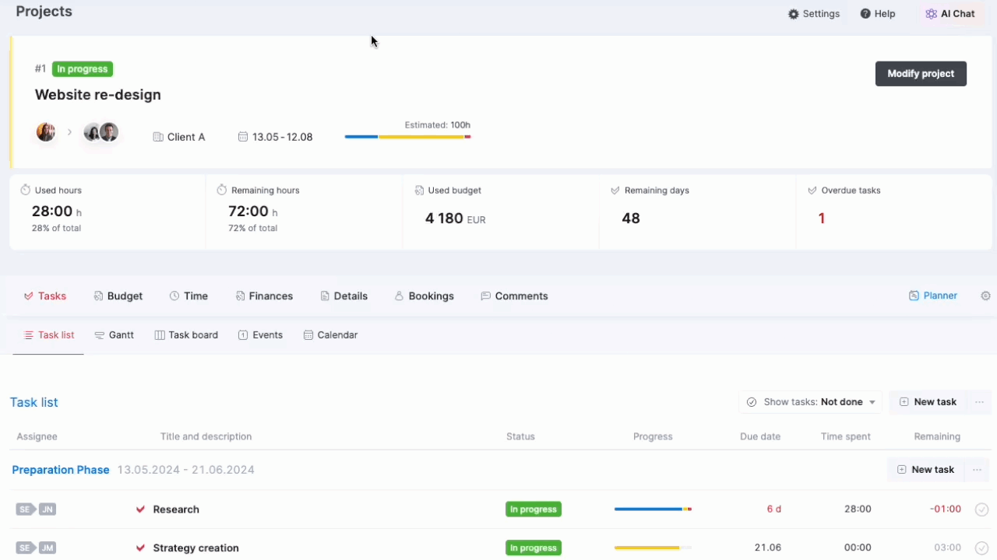997x560 pixels.
Task: Click the In progress status of Research
Action: point(534,509)
